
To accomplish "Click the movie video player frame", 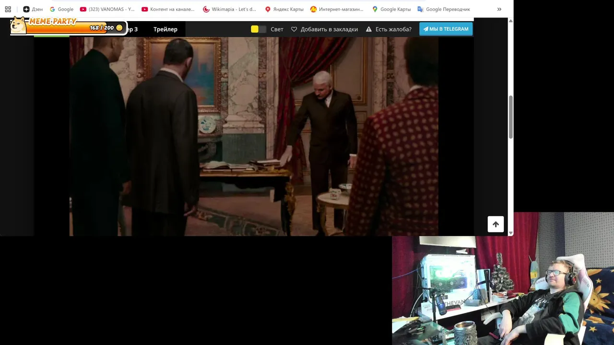I will [x=254, y=137].
